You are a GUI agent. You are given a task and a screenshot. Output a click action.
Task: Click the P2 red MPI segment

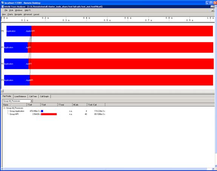pyautogui.click(x=121, y=64)
